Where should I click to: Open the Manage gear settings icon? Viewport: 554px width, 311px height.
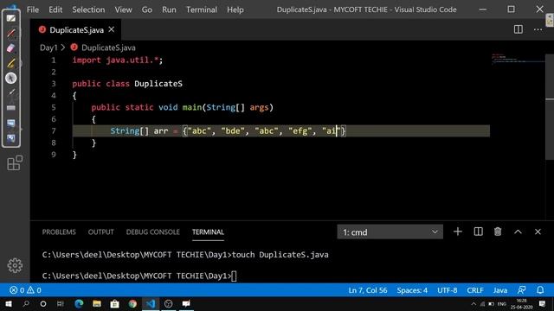point(15,265)
